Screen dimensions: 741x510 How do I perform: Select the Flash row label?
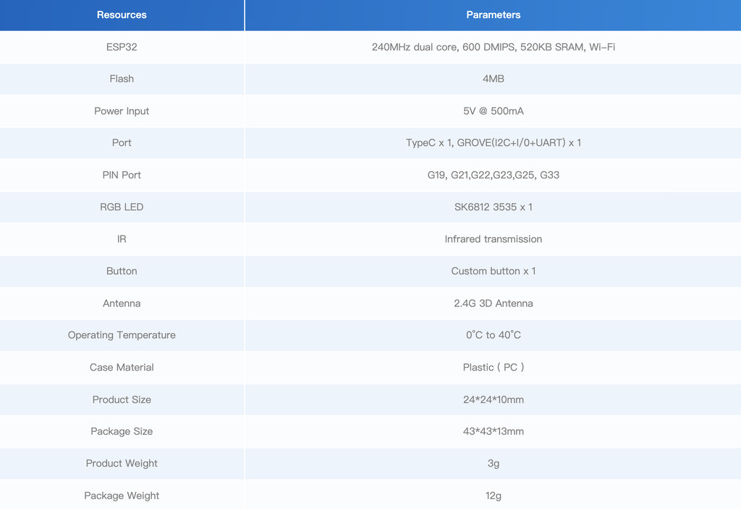pos(122,79)
